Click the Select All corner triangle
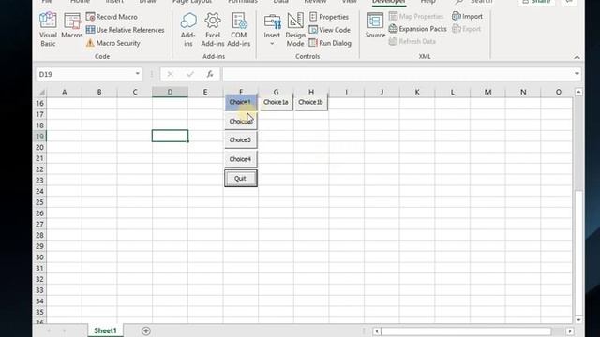 [41, 92]
